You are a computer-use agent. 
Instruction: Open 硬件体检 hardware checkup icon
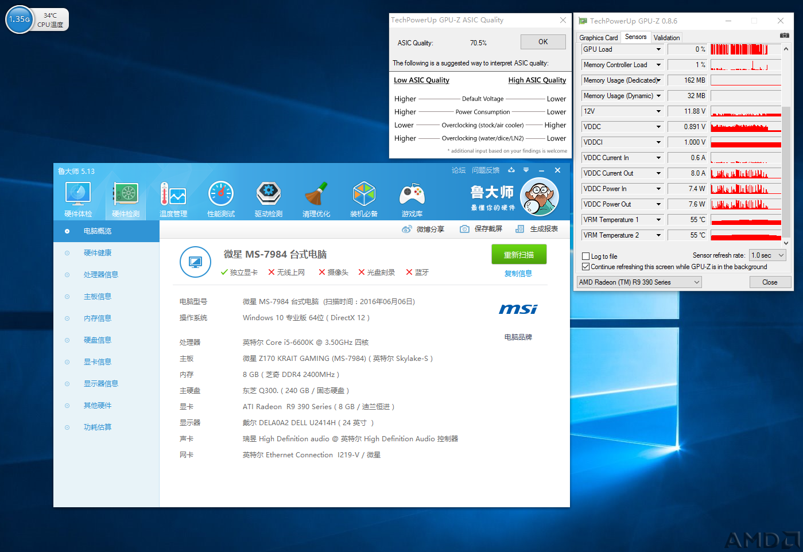pyautogui.click(x=78, y=194)
